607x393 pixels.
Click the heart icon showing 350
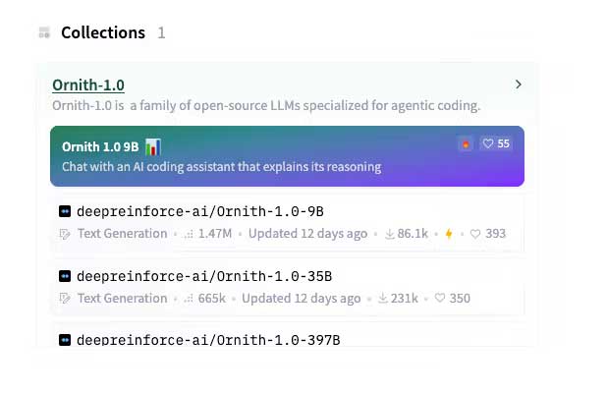tap(440, 298)
